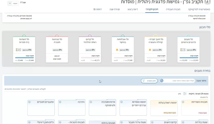This screenshot has height=124, width=214.
Task: Click the 27,045 budget value
Action: tap(129, 60)
